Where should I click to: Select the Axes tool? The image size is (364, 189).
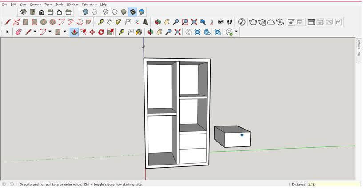tap(137, 22)
